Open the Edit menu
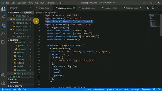 [x=13, y=3]
